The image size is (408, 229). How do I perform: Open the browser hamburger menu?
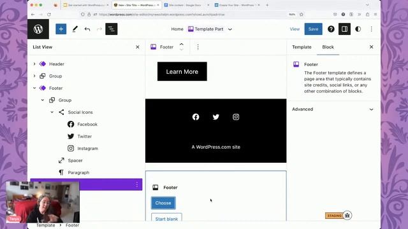pos(375,15)
